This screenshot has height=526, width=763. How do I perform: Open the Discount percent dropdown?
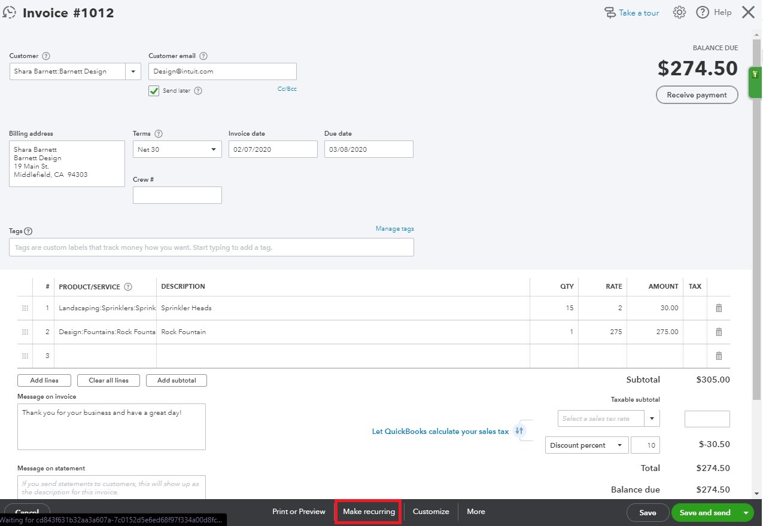pyautogui.click(x=621, y=445)
